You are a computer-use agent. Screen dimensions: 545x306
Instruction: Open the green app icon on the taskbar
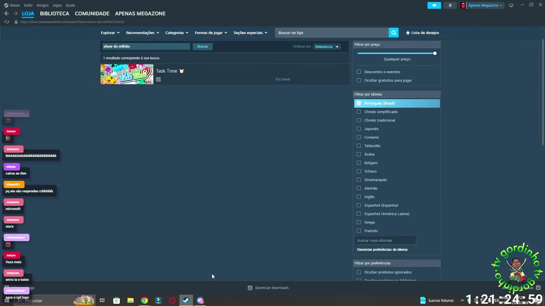pyautogui.click(x=158, y=300)
